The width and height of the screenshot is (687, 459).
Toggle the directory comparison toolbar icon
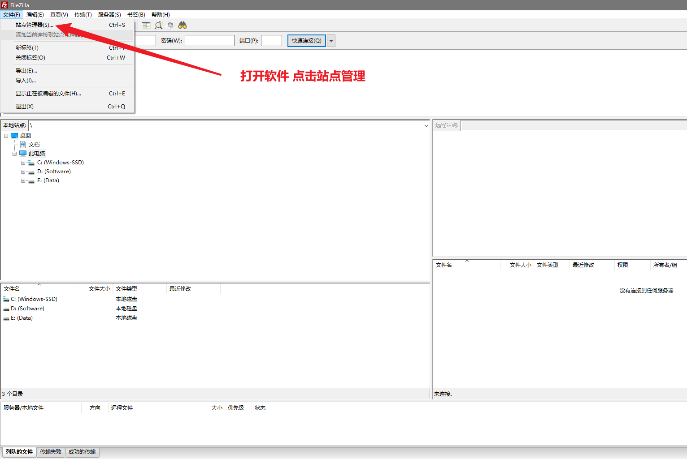(146, 25)
